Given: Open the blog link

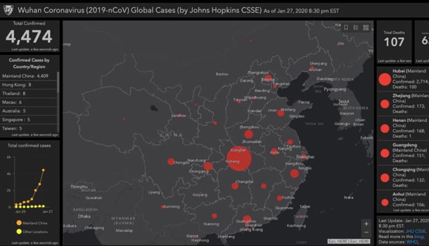Looking at the screenshot, I should click(418, 236).
